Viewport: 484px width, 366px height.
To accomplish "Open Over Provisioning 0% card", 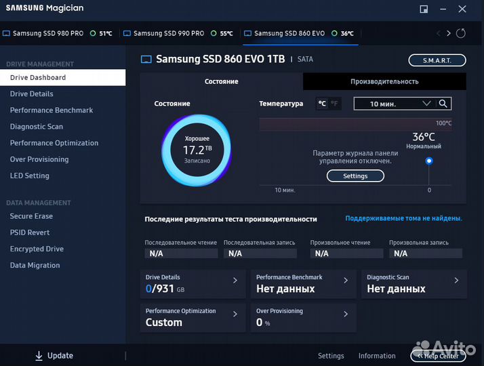I will [304, 318].
